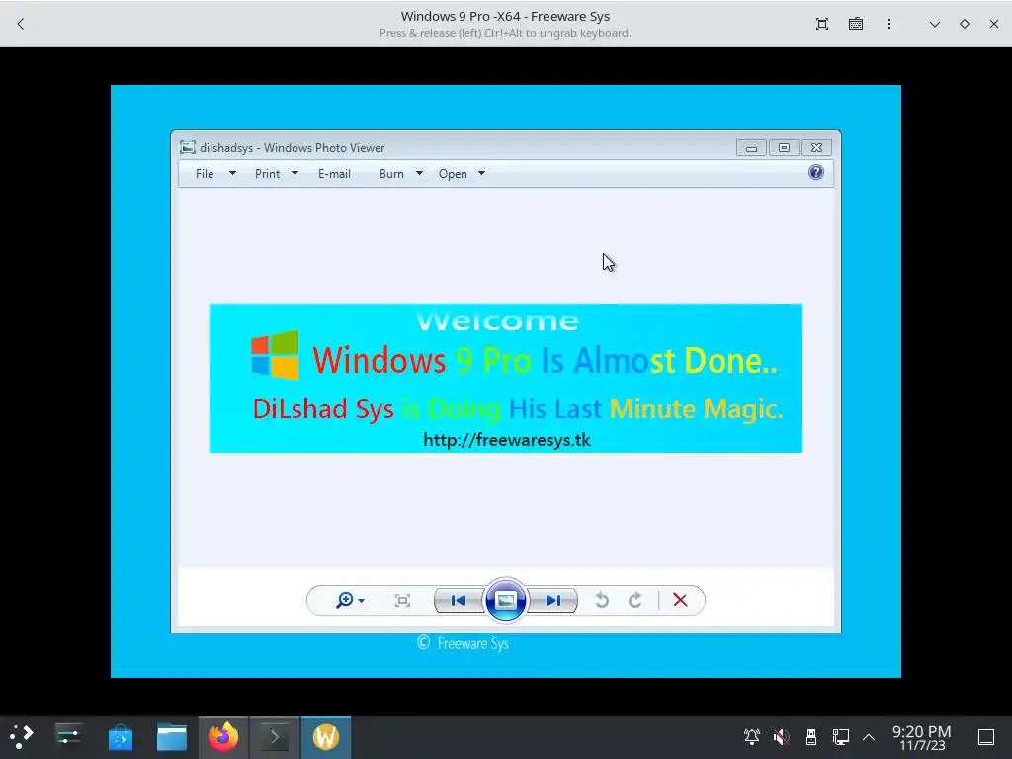Expand the File menu dropdown arrow
Image resolution: width=1012 pixels, height=759 pixels.
tap(232, 174)
